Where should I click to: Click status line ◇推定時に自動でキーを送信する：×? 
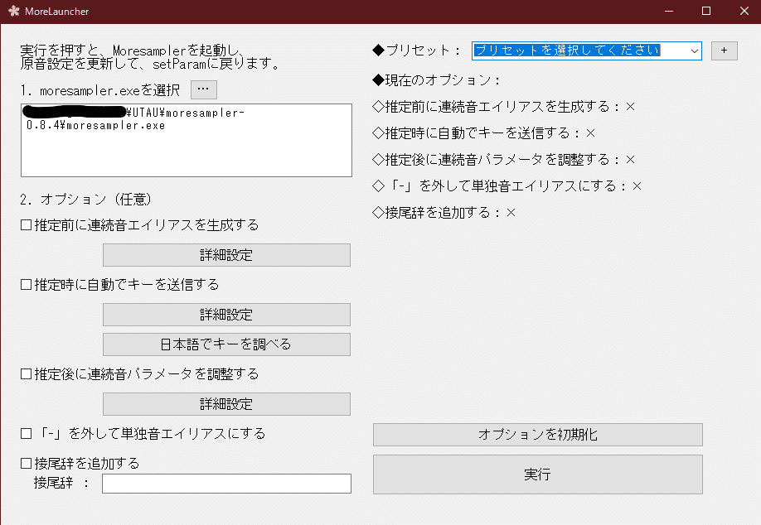[x=484, y=132]
